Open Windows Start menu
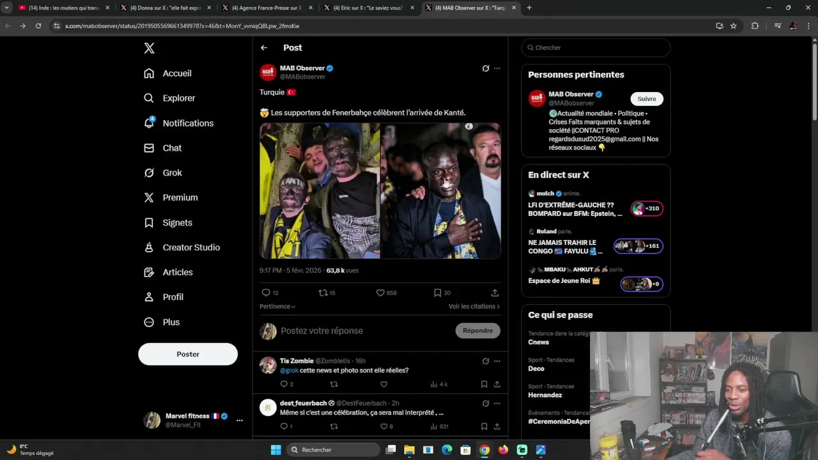The image size is (818, 460). coord(275,450)
